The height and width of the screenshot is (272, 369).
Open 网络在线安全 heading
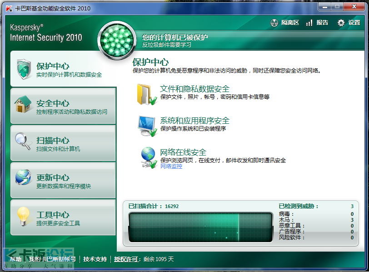click(x=183, y=152)
